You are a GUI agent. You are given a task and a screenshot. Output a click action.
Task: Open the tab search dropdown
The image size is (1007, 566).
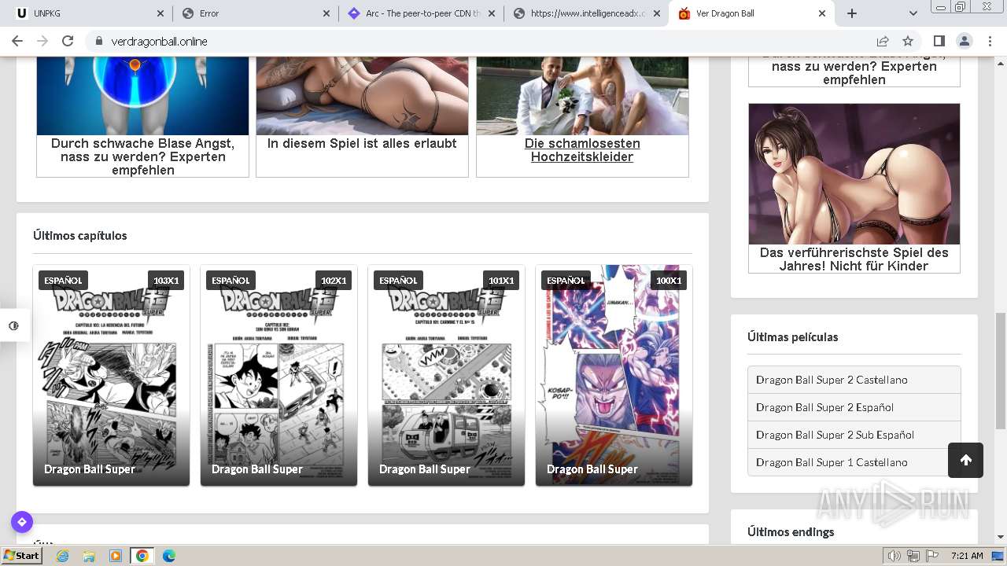(913, 13)
